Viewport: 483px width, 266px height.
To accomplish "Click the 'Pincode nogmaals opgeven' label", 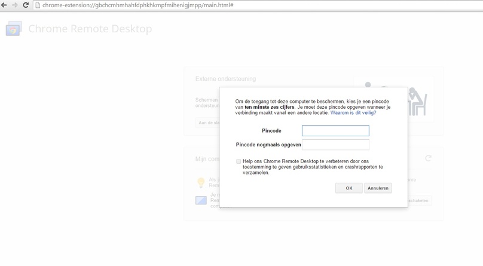I will point(268,145).
